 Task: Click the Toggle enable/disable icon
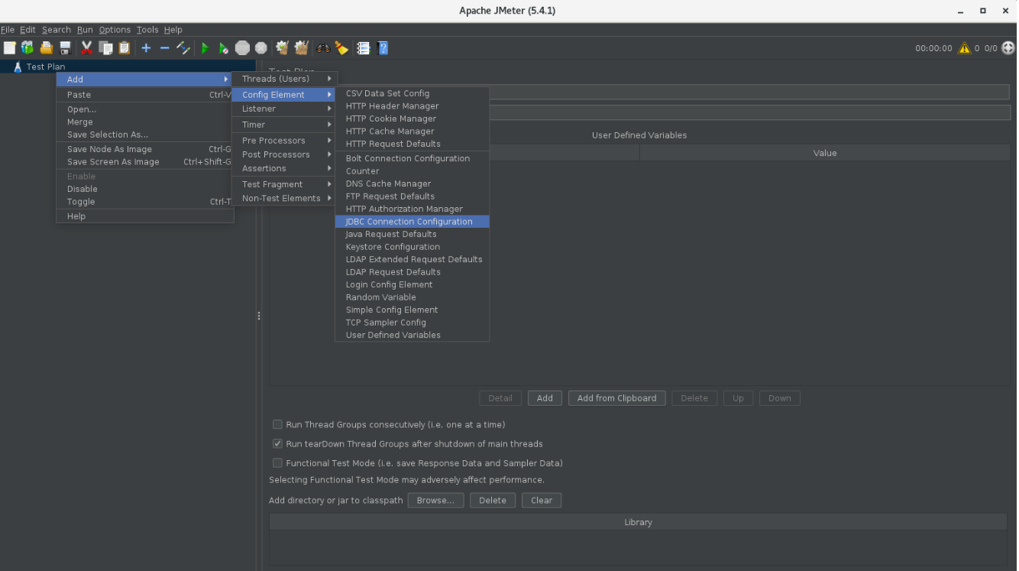(183, 48)
